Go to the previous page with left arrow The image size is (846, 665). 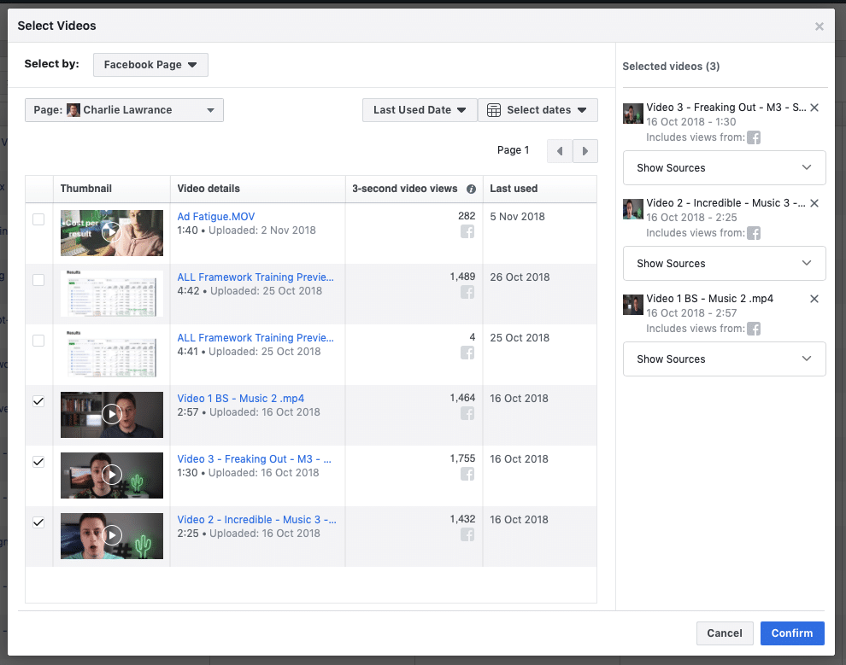[560, 151]
